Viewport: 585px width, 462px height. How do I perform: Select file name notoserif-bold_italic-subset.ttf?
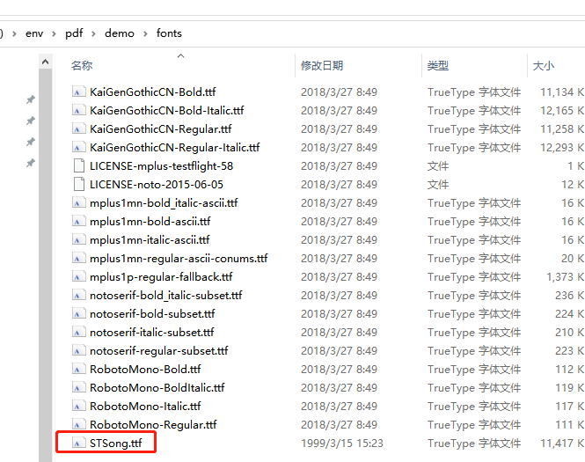166,295
